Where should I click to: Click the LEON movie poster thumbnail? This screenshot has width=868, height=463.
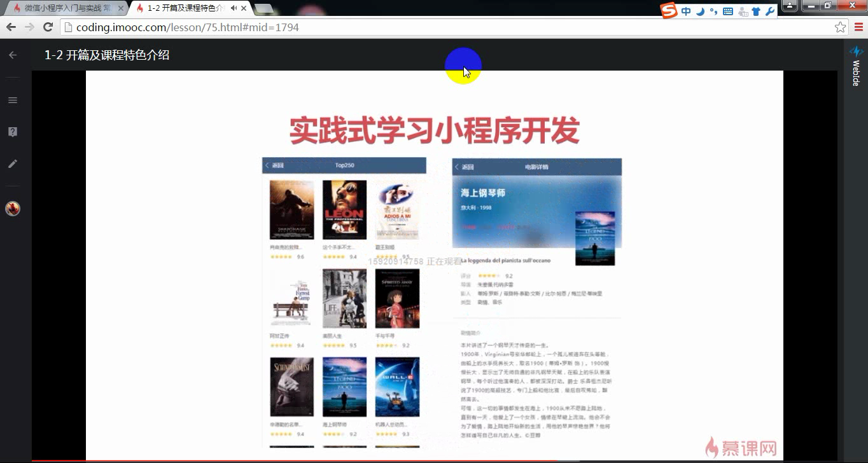(x=344, y=210)
